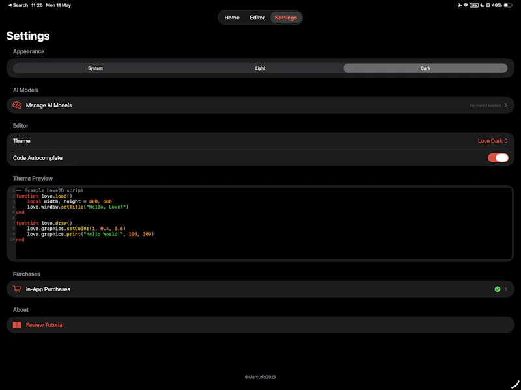521x390 pixels.
Task: Click the Code Autocomplete label
Action: tap(38, 158)
